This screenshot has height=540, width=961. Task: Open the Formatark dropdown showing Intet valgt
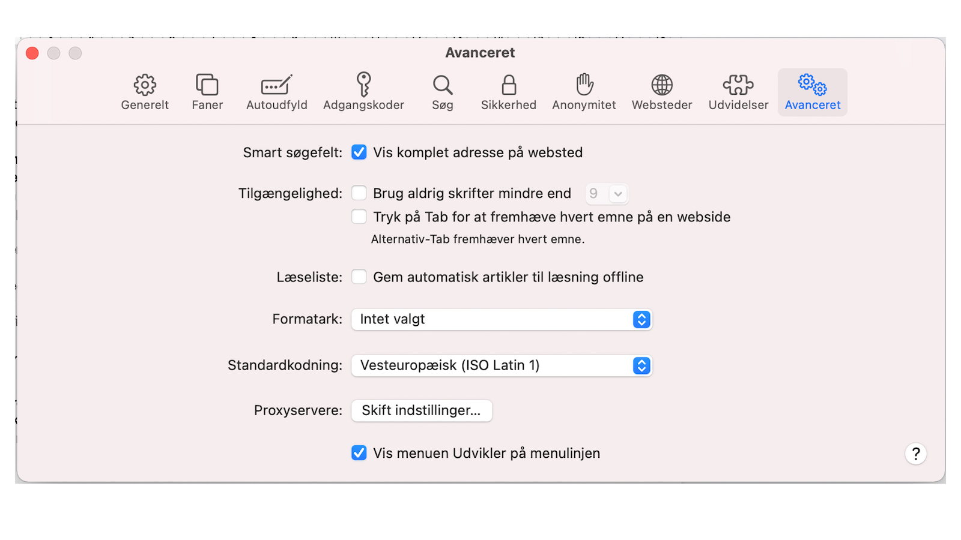click(x=502, y=319)
